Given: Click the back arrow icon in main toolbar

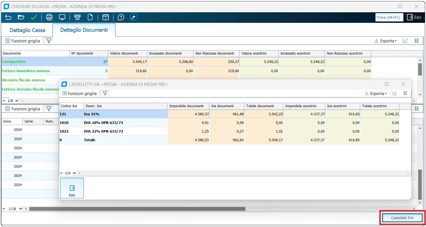Looking at the screenshot, I should [8, 17].
